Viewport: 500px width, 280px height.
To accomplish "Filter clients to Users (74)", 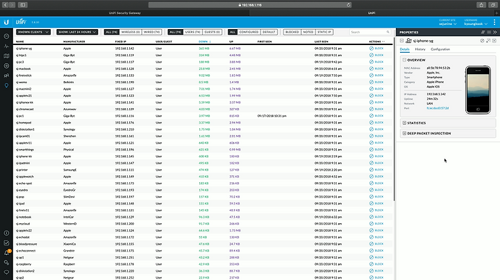I will point(192,32).
